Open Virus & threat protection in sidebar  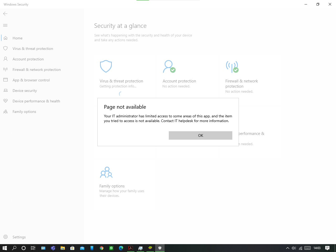click(33, 49)
